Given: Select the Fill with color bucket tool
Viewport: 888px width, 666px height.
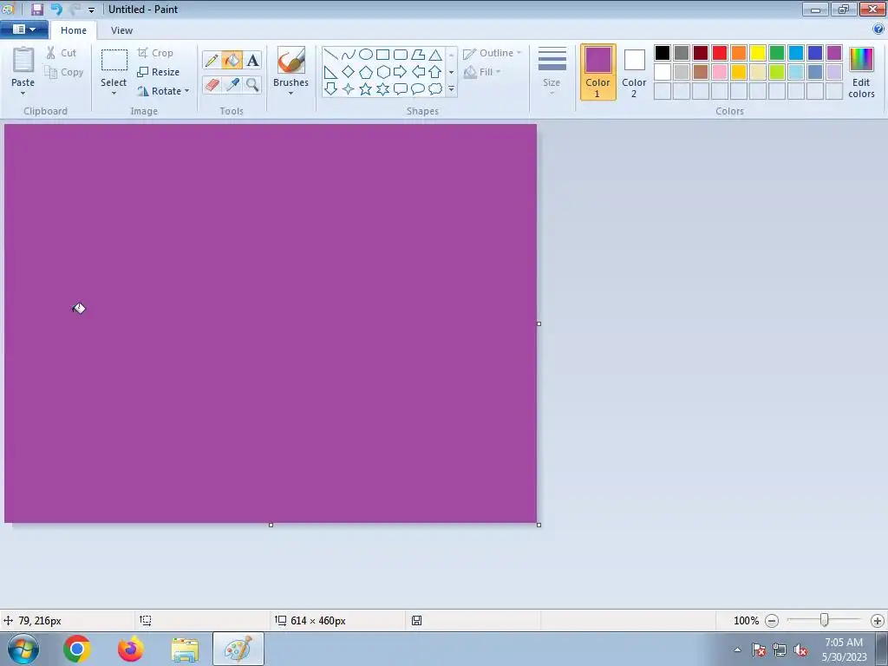Looking at the screenshot, I should pos(232,60).
